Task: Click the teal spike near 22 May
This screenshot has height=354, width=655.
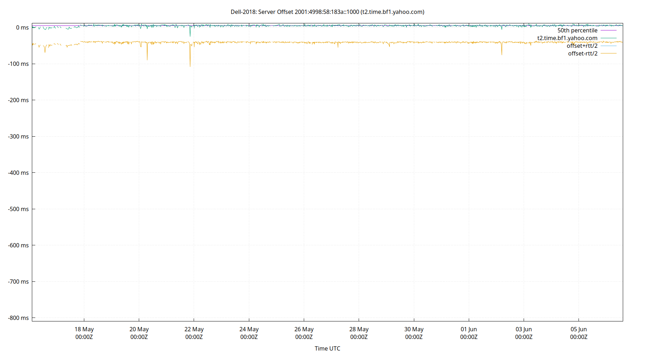Action: tap(190, 32)
